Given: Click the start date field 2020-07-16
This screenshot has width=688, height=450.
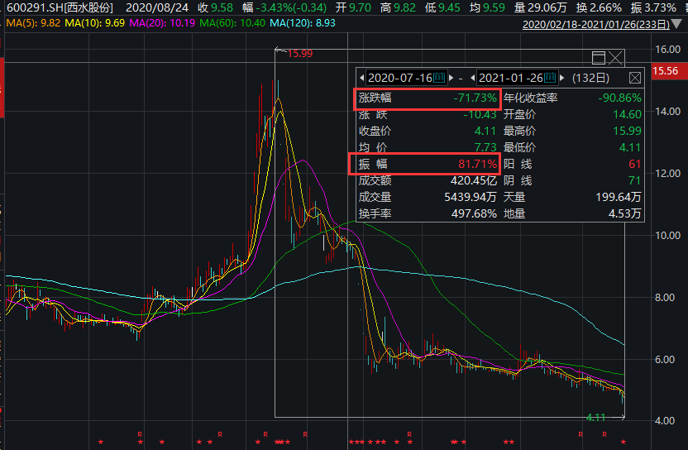Looking at the screenshot, I should coord(400,78).
